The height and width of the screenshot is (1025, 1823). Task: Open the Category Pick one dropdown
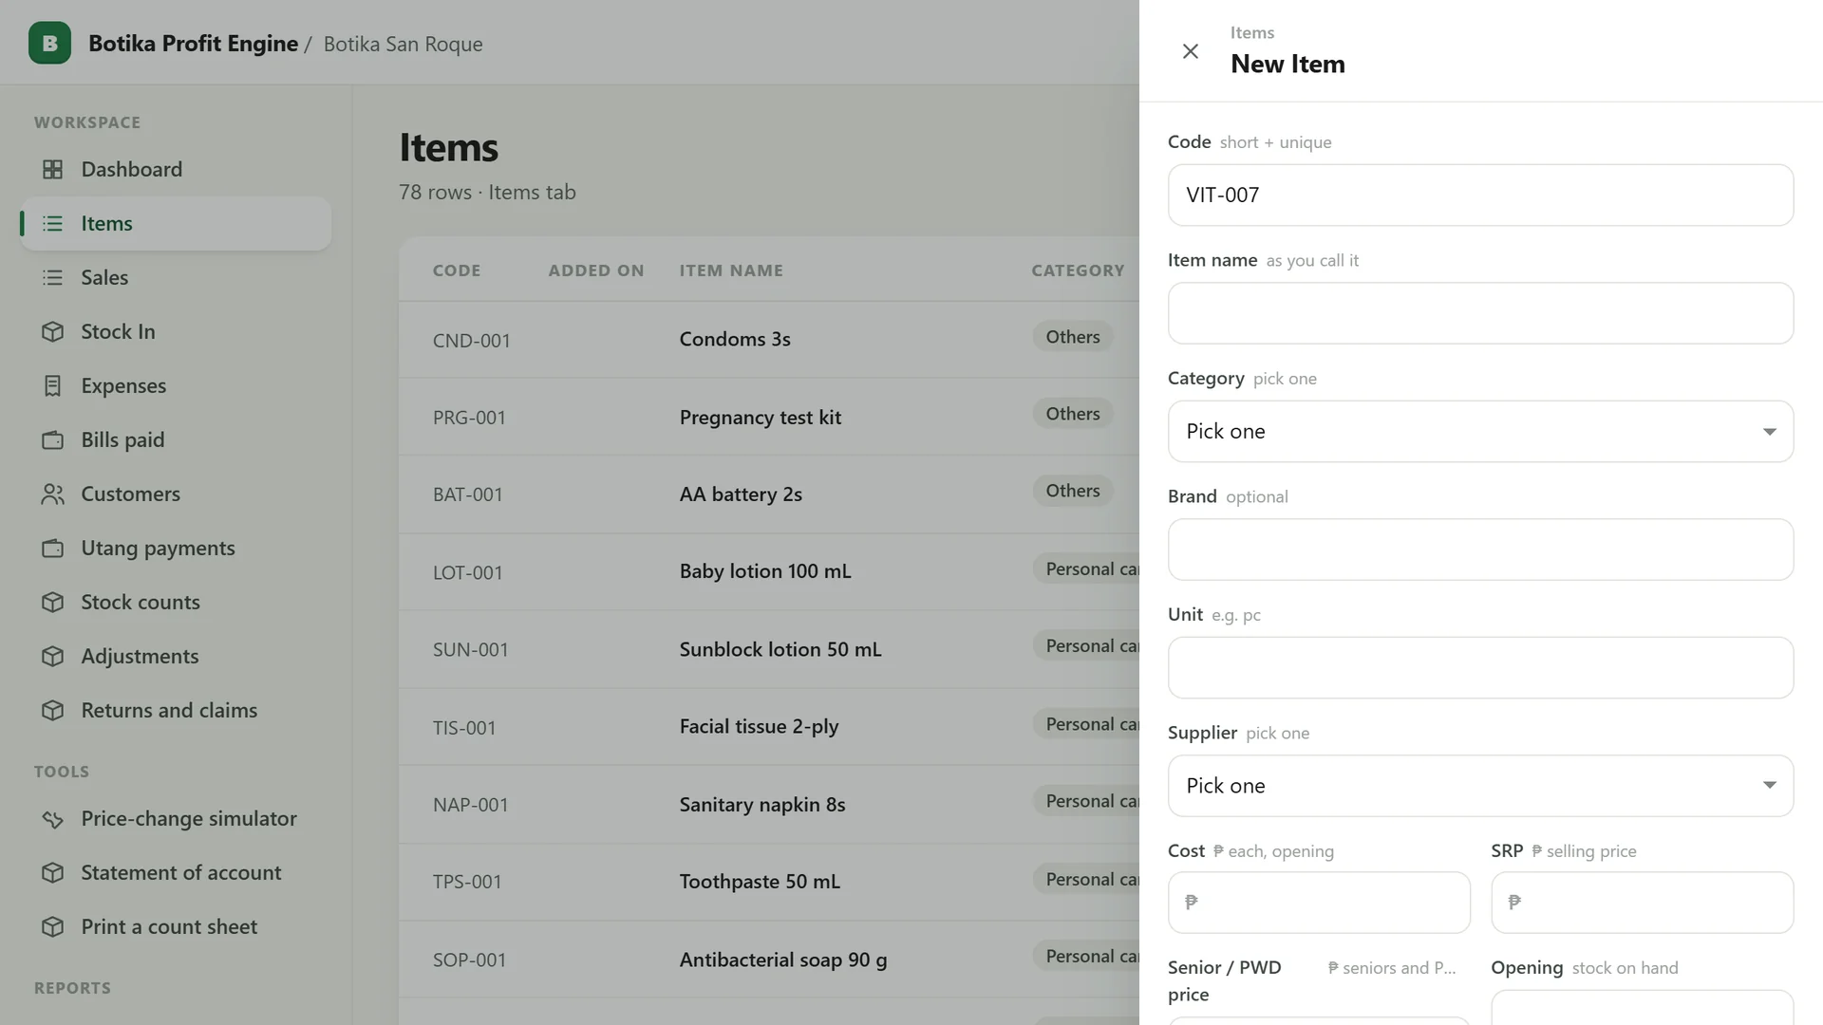coord(1480,431)
